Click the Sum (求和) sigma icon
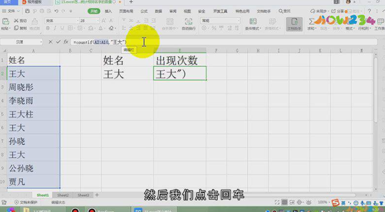This screenshot has height=212, width=385. click(x=311, y=22)
